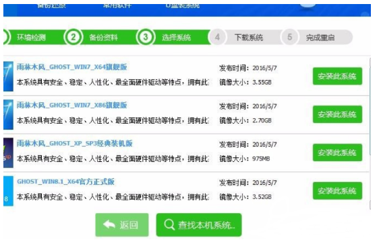Click the XP SP3 system thumbnail
This screenshot has height=252, width=381.
click(x=8, y=153)
